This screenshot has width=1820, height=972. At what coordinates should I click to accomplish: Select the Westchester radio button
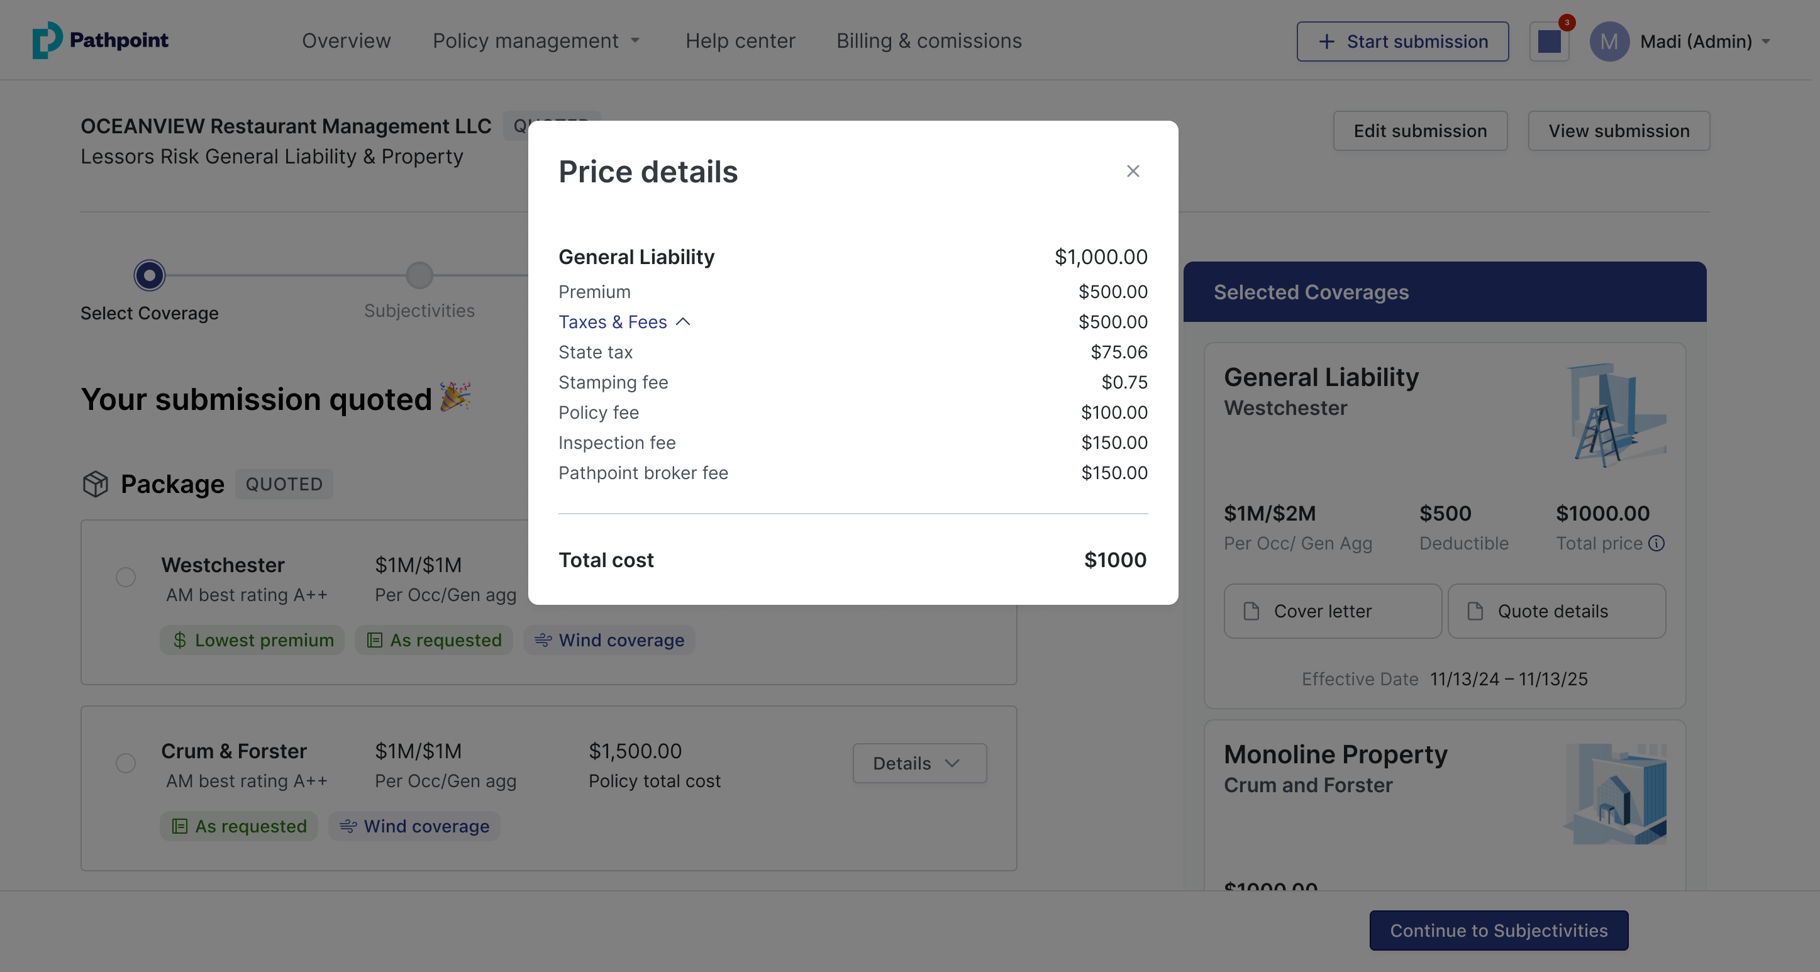pyautogui.click(x=126, y=577)
